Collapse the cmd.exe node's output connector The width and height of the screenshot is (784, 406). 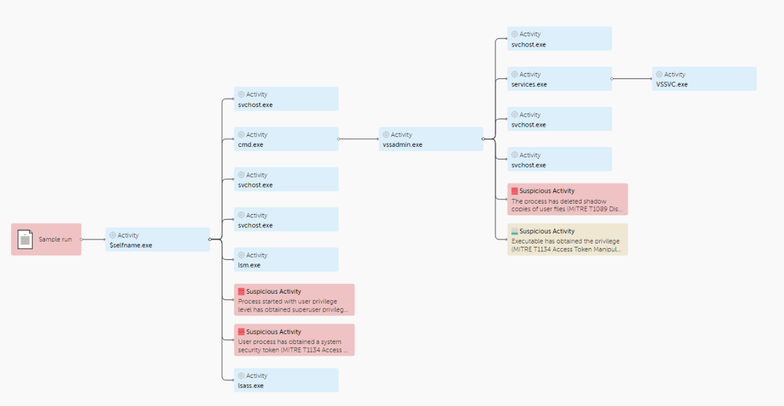coord(338,139)
